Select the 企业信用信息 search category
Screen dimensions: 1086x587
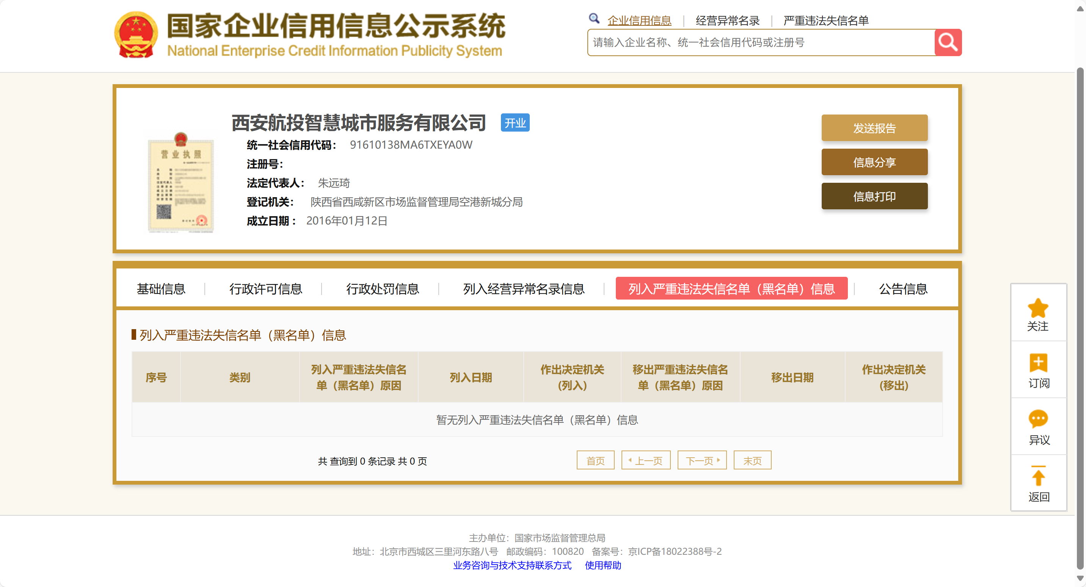coord(639,20)
